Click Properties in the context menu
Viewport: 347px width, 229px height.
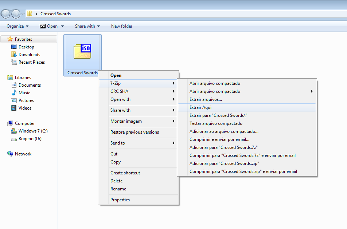(120, 200)
